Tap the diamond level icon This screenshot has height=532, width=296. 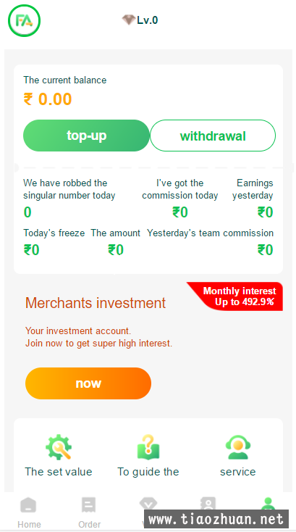129,20
